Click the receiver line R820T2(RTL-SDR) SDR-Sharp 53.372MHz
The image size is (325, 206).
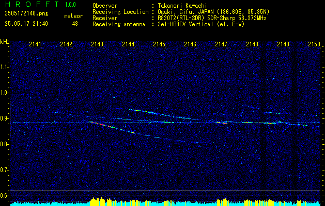pos(212,18)
